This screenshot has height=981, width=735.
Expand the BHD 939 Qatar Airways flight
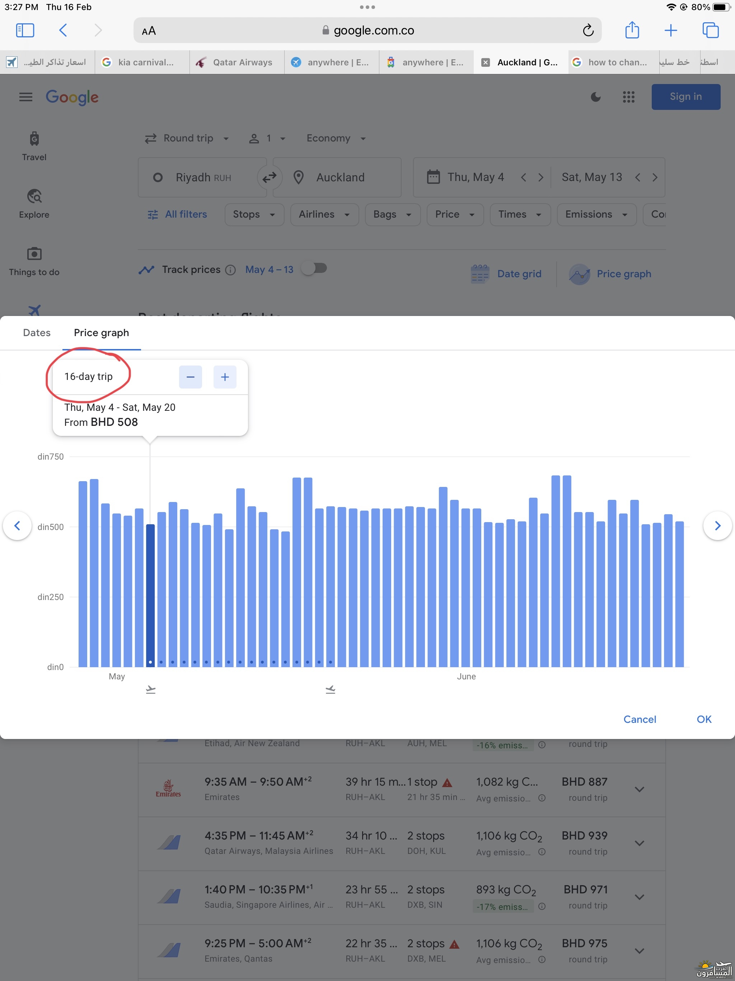[x=639, y=843]
